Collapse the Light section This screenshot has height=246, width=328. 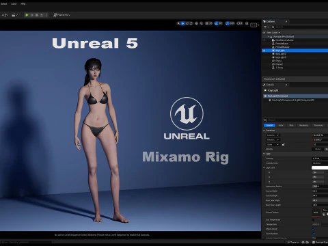tap(264, 154)
